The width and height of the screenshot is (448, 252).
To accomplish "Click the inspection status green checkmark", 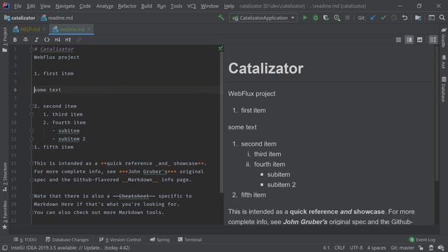I will click(220, 48).
